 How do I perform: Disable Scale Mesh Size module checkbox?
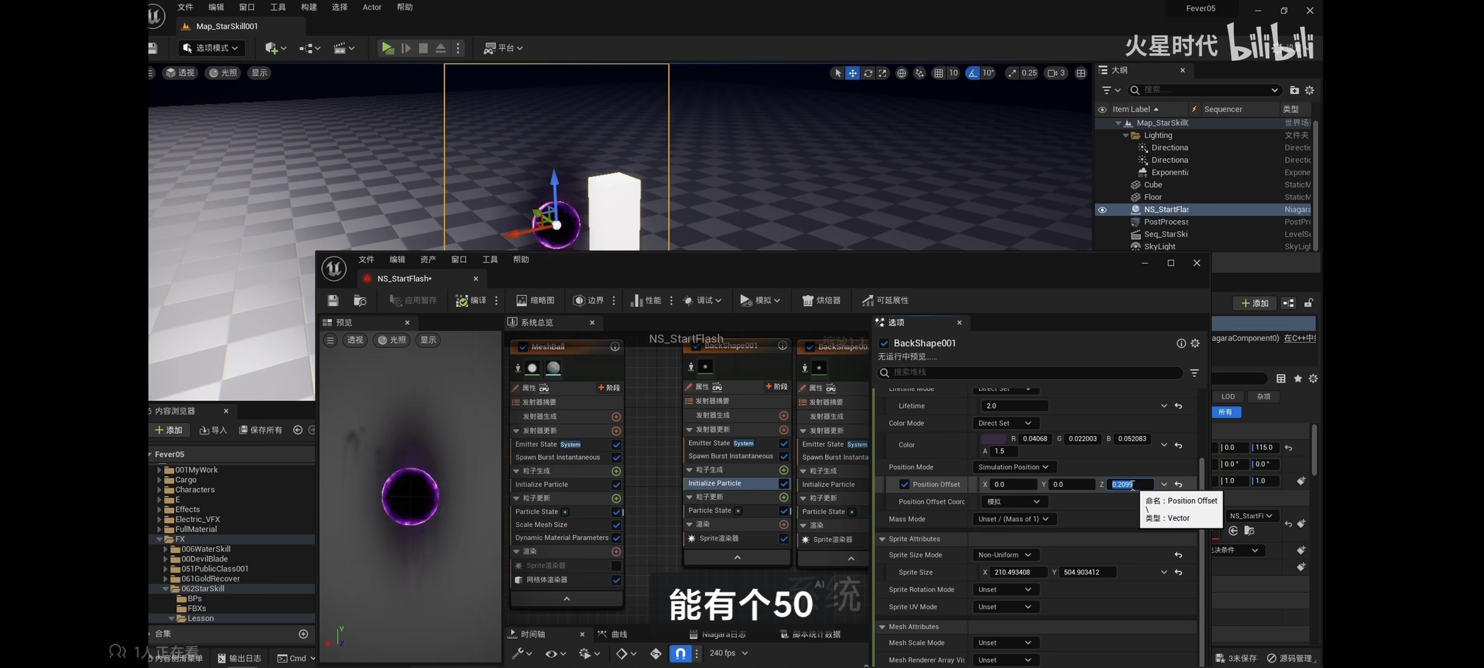(x=616, y=525)
